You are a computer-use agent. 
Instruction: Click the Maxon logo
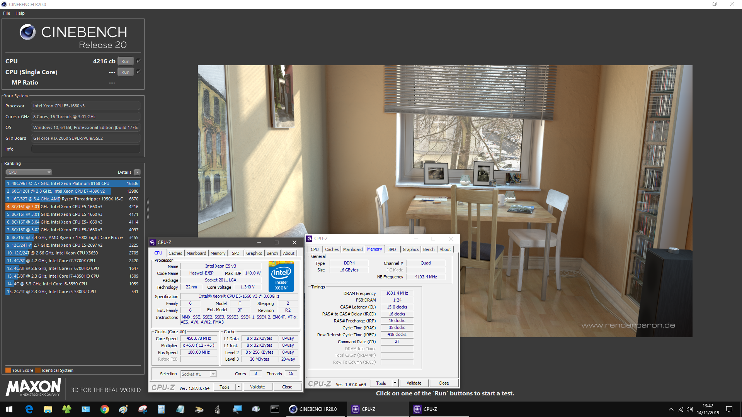point(33,387)
